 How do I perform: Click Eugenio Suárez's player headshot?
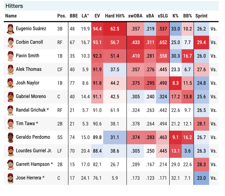pyautogui.click(x=10, y=29)
